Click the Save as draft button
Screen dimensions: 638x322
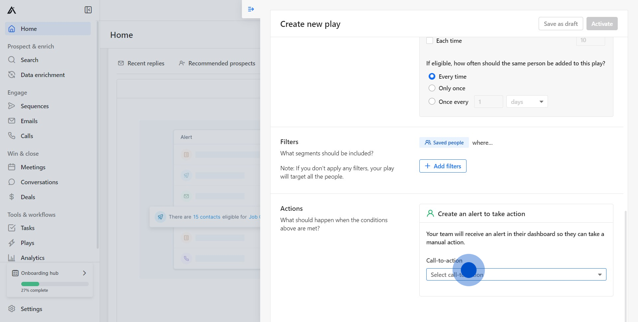tap(561, 24)
